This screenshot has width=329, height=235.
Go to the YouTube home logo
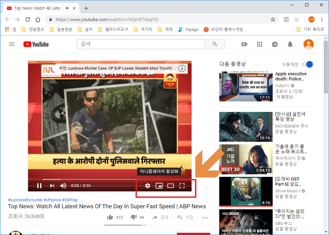(x=36, y=44)
